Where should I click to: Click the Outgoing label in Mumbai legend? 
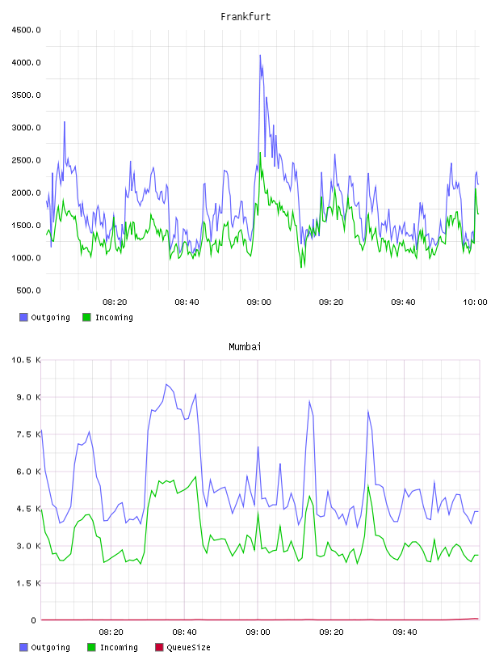pyautogui.click(x=50, y=647)
